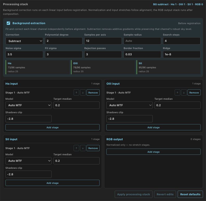Image resolution: width=206 pixels, height=201 pixels.
Task: Add stage to RGB output
Action: (153, 152)
